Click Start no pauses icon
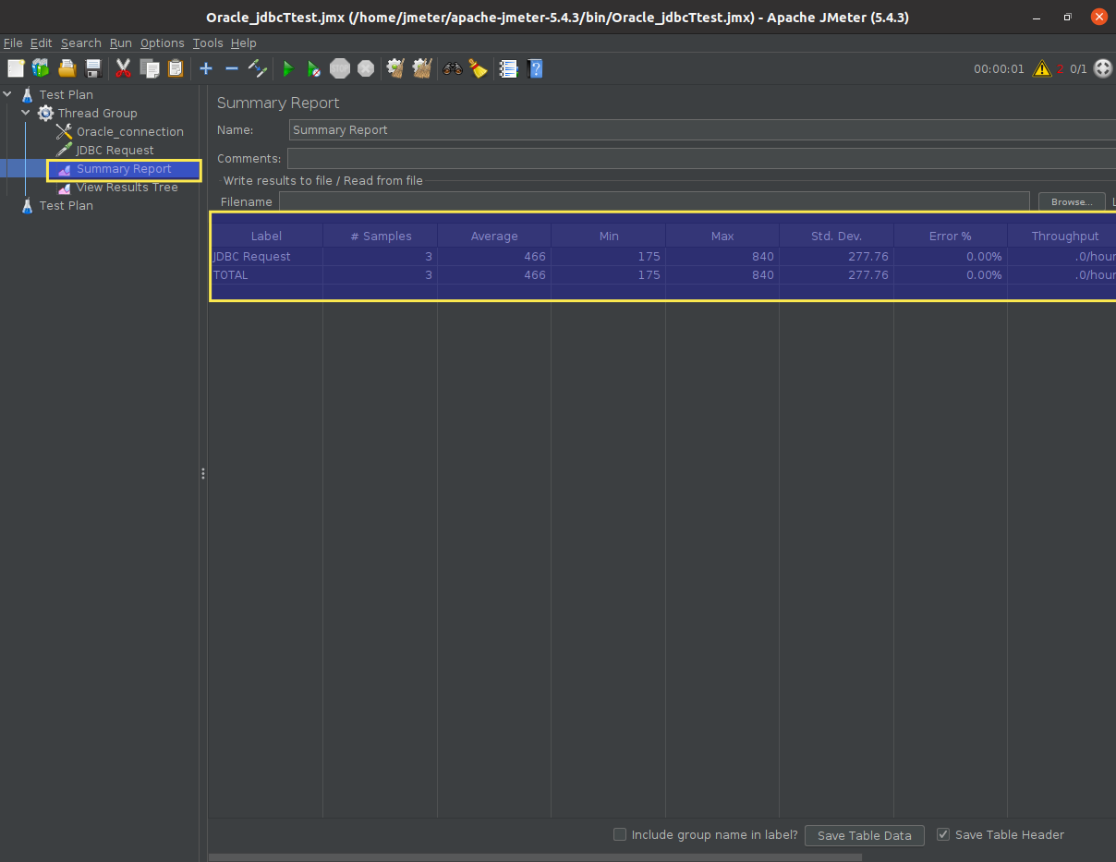This screenshot has height=862, width=1116. [314, 68]
